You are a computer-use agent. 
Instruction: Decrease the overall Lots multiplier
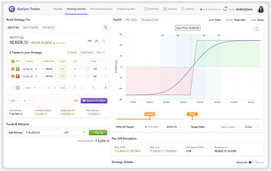(x=19, y=101)
